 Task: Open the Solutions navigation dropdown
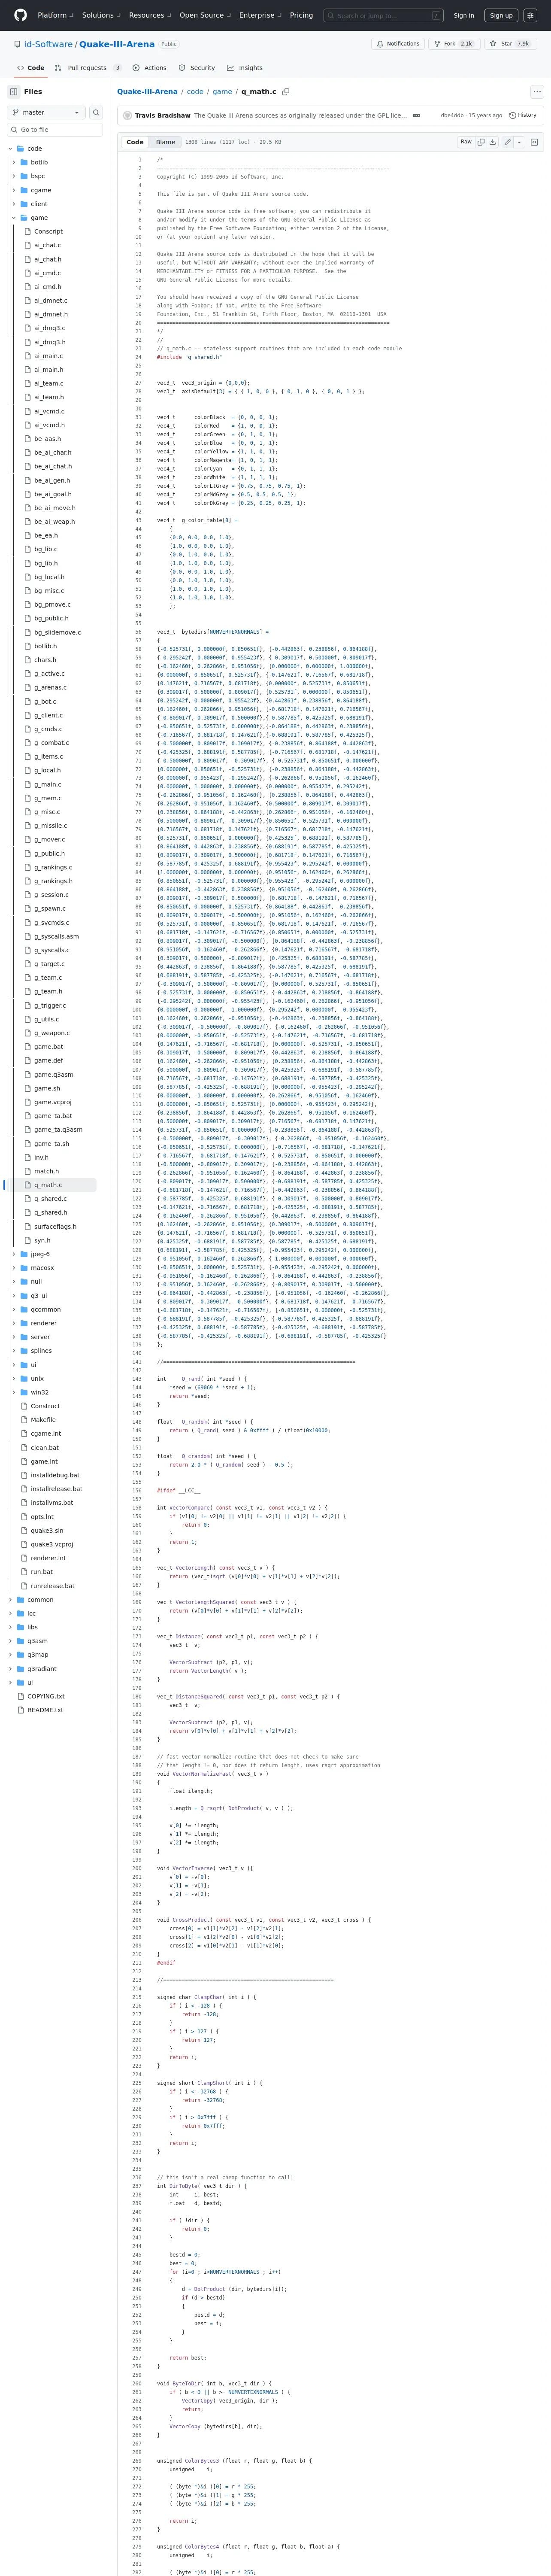click(x=101, y=15)
